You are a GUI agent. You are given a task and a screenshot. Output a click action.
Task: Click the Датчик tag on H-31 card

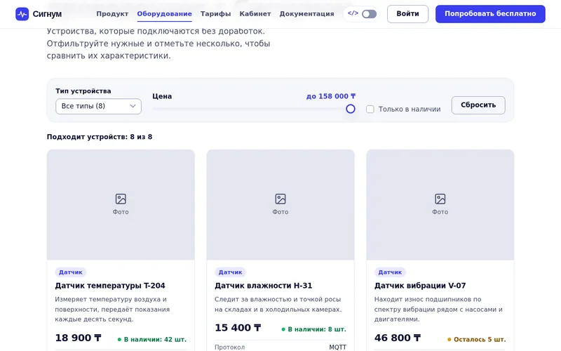coord(231,272)
